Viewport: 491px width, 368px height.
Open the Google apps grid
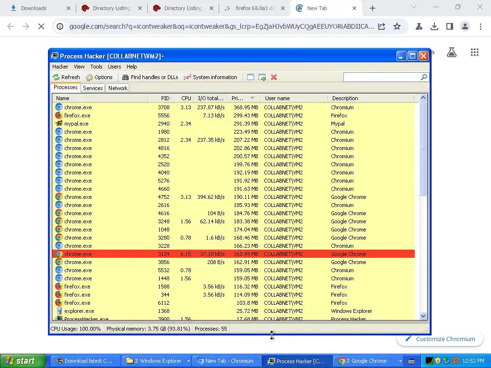(475, 52)
